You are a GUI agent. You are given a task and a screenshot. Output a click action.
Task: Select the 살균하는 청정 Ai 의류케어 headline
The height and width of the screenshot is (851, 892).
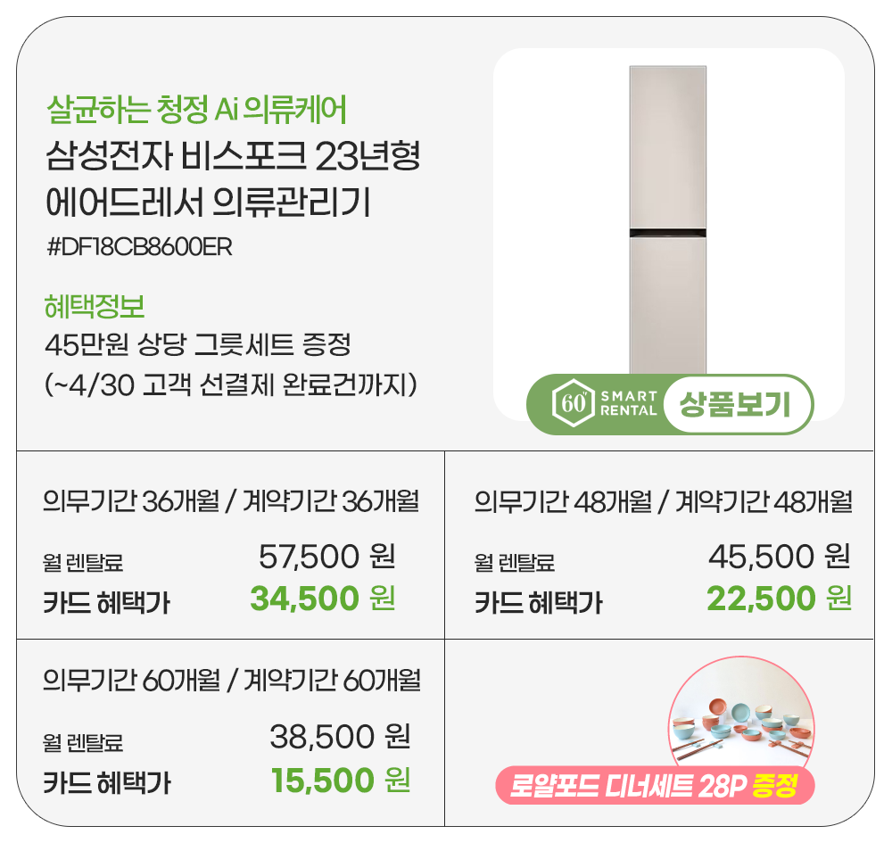195,111
